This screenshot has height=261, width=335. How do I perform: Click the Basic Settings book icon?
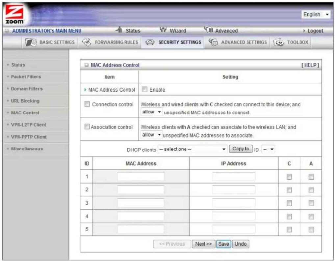(31, 42)
